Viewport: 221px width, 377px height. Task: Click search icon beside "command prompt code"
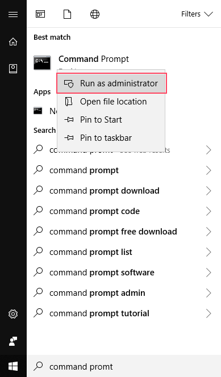pos(38,211)
